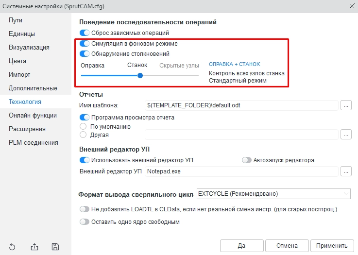Viewport: 358px width, 255px height.
Task: Select the По умолчанию radio option
Action: tap(83, 126)
